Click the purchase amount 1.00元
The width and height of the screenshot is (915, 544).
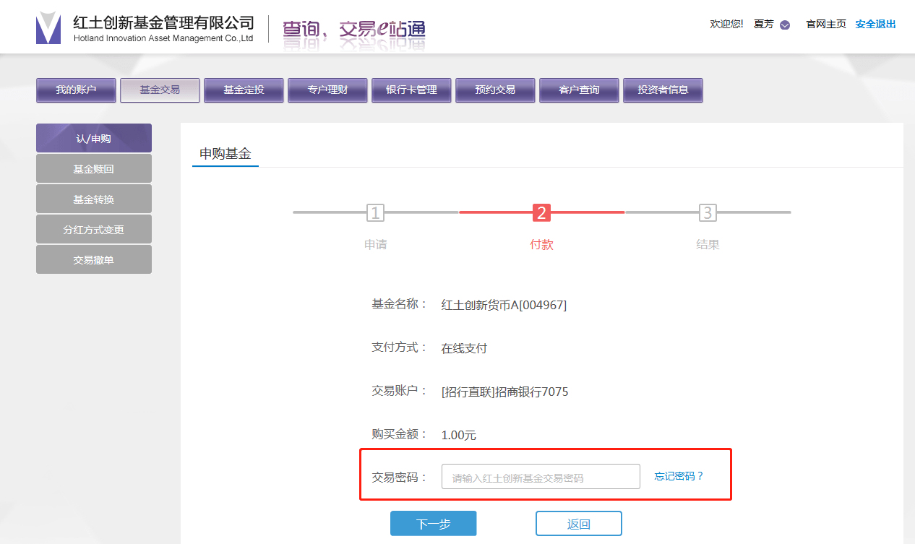point(459,435)
